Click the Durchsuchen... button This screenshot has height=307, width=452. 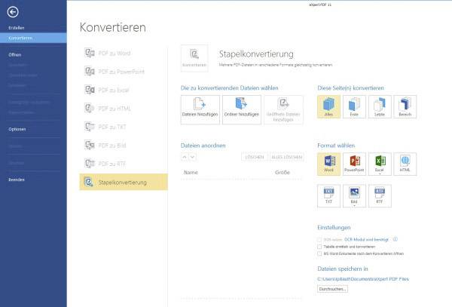[x=332, y=289]
